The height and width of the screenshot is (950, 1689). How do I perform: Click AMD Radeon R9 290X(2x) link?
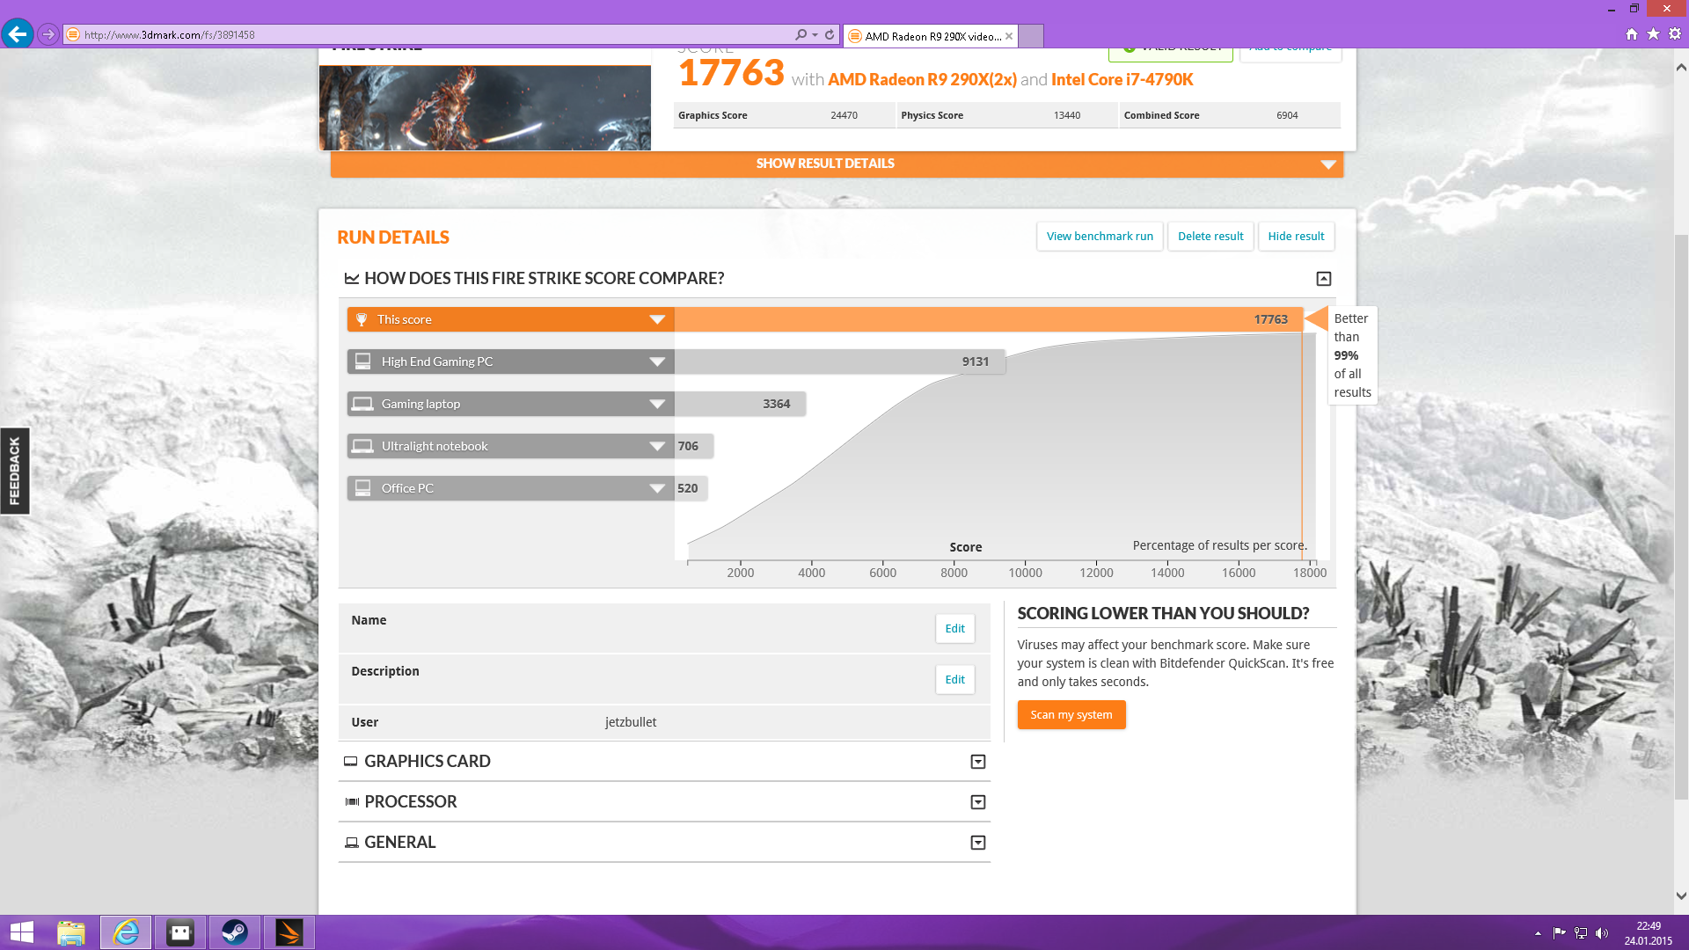922,80
